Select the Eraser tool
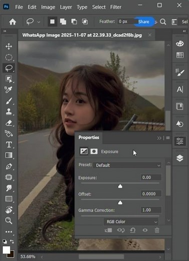The height and width of the screenshot is (261, 189). 9,122
